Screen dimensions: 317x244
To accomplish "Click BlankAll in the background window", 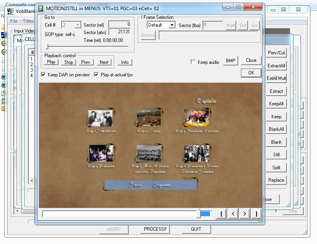I will coord(276,129).
